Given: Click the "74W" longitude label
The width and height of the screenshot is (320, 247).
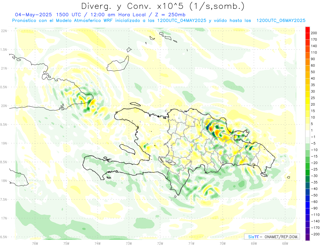Looking at the screenshot, I should (98, 244).
